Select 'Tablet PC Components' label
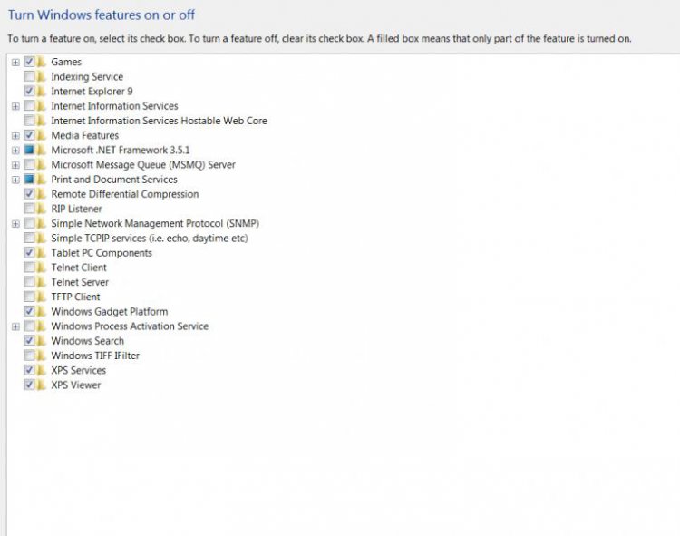This screenshot has height=536, width=680. pyautogui.click(x=102, y=253)
